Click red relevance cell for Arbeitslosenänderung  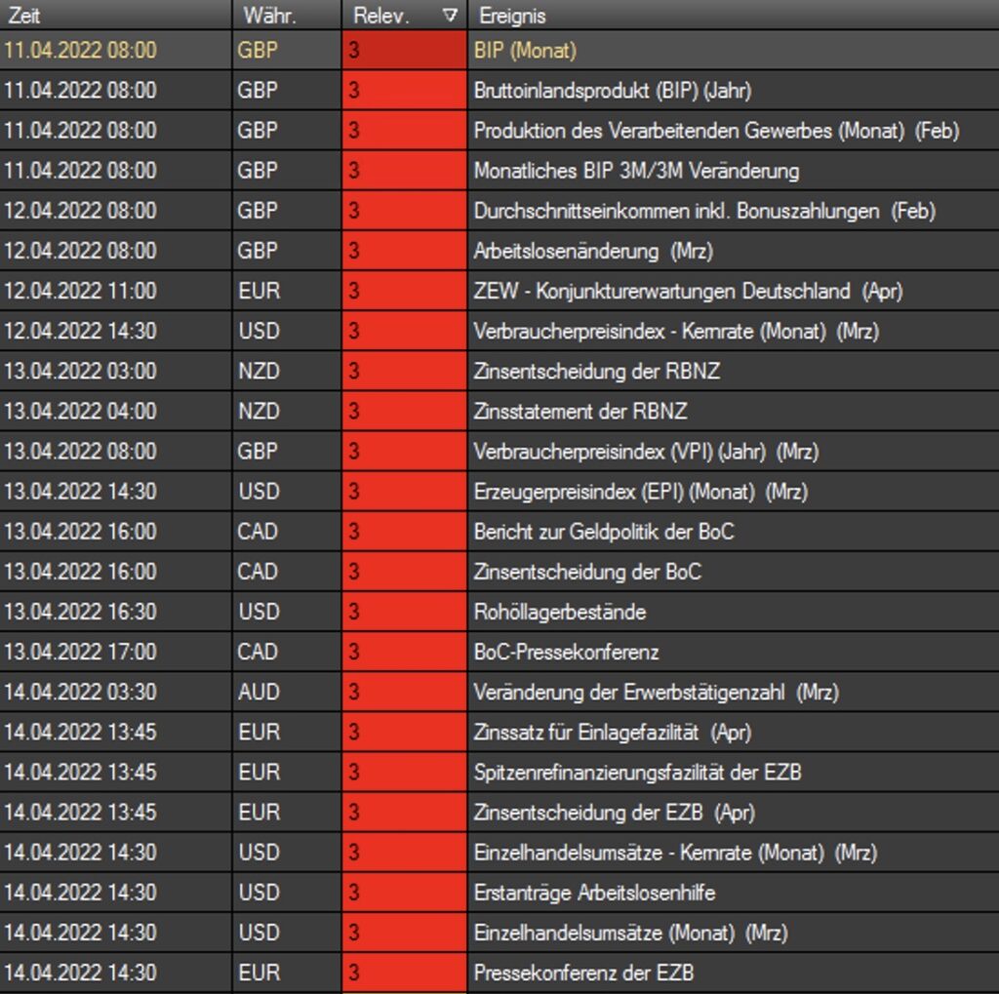(x=404, y=251)
